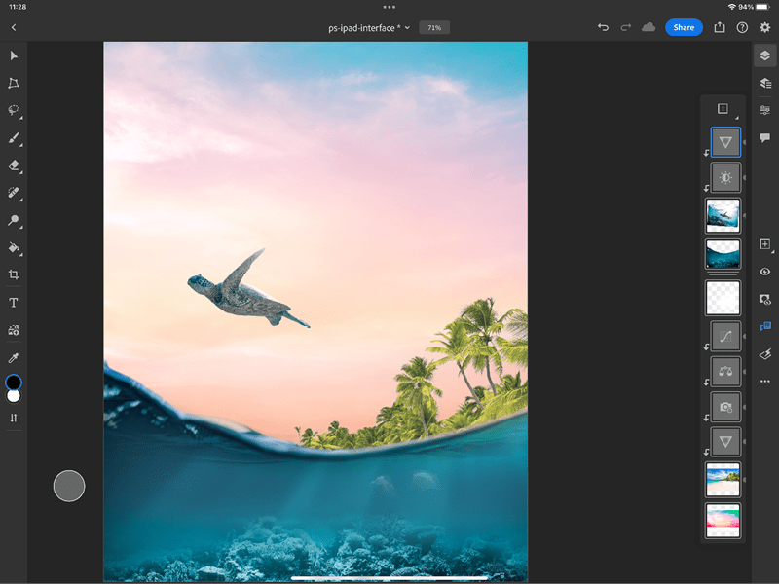Screen dimensions: 779x584
Task: Select the top Vibrance adjustment layer
Action: pos(725,142)
